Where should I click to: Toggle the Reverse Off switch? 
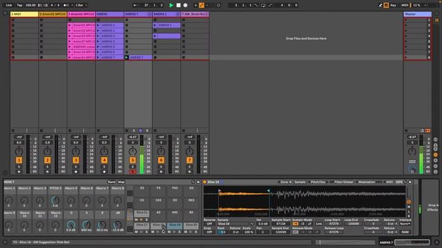pyautogui.click(x=209, y=224)
